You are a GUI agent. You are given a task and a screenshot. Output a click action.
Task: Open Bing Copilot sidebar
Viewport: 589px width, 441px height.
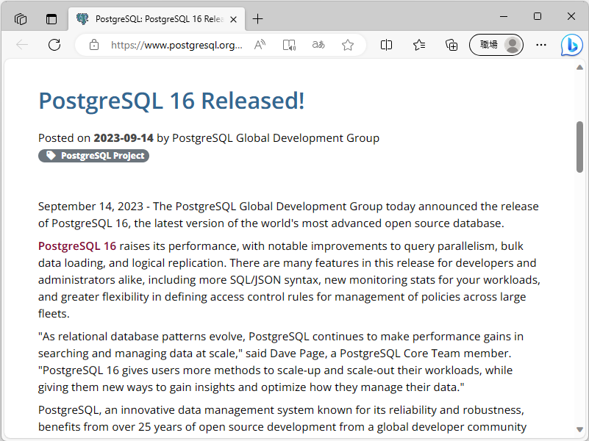[x=572, y=45]
